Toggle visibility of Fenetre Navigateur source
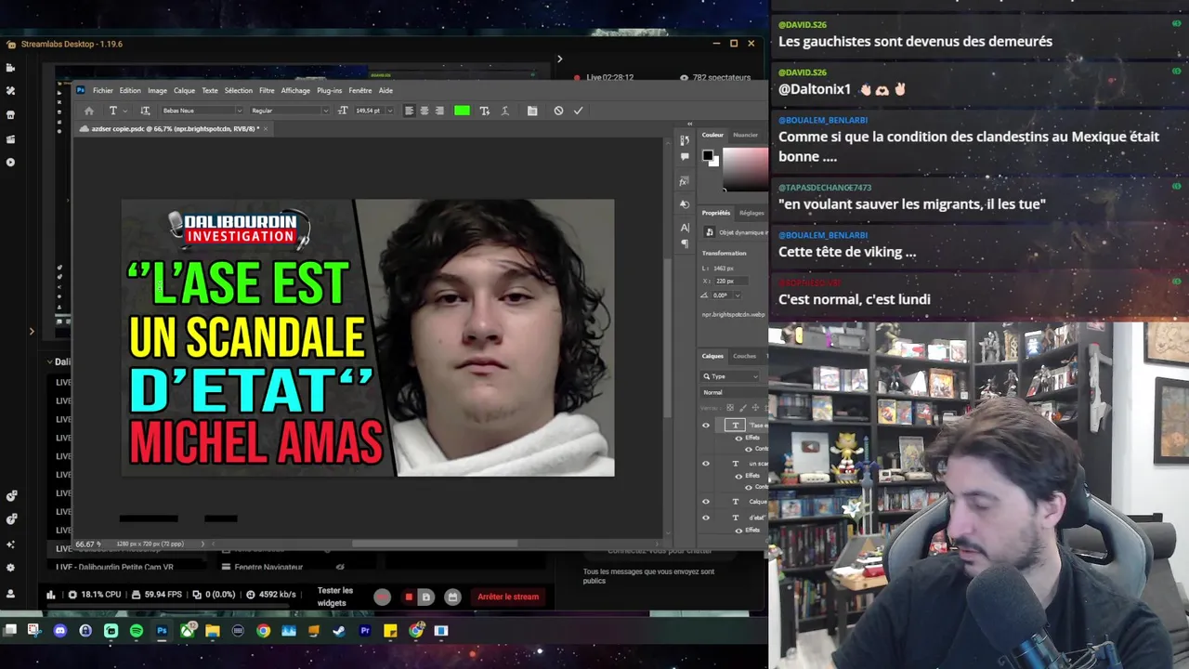 coord(340,567)
